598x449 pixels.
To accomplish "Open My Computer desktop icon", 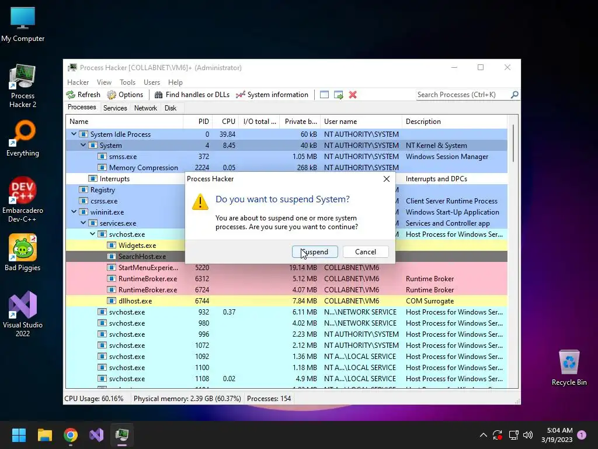I will [x=23, y=24].
